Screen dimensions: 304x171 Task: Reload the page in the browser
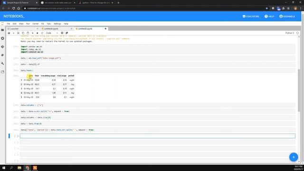(14, 9)
